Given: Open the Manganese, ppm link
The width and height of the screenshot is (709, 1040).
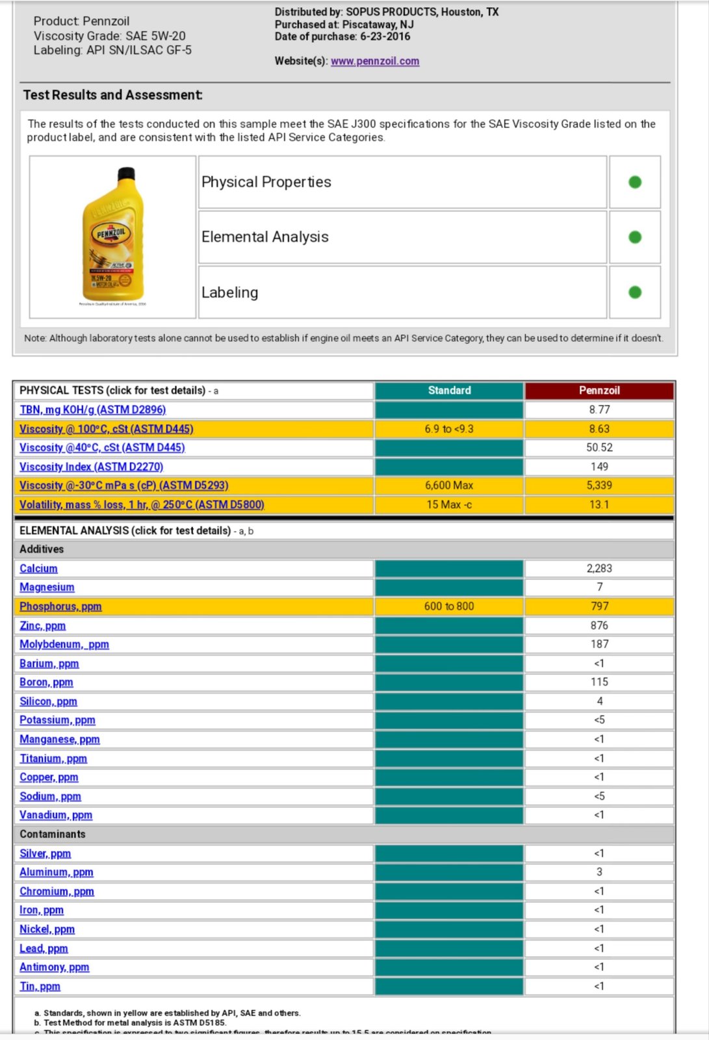Looking at the screenshot, I should (60, 740).
